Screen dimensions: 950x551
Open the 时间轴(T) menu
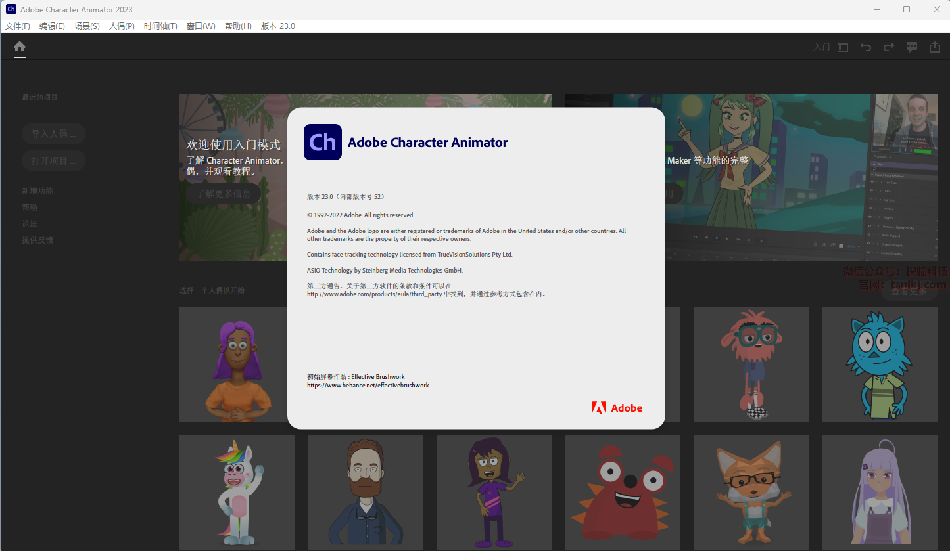pyautogui.click(x=160, y=26)
